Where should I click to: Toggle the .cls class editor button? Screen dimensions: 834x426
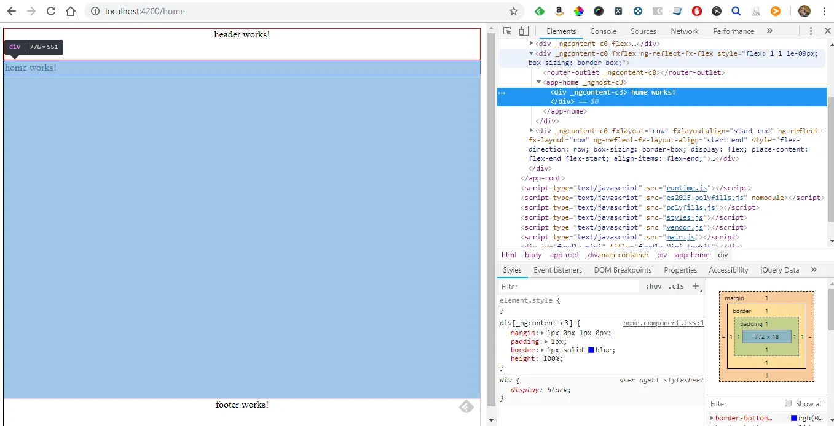pos(676,286)
